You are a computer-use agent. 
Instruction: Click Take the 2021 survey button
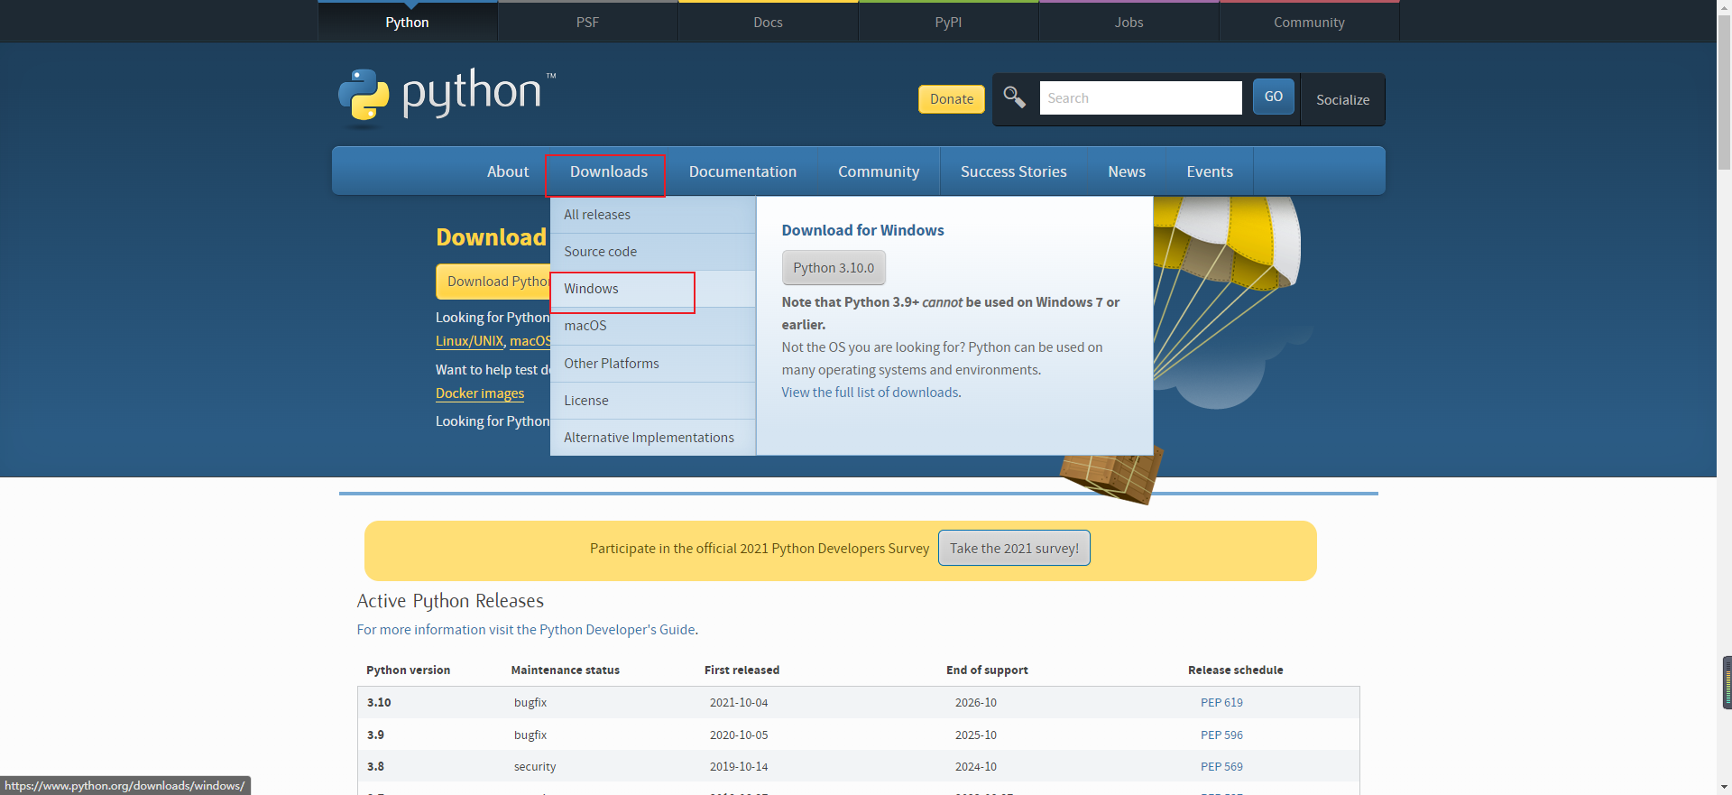tap(1014, 549)
